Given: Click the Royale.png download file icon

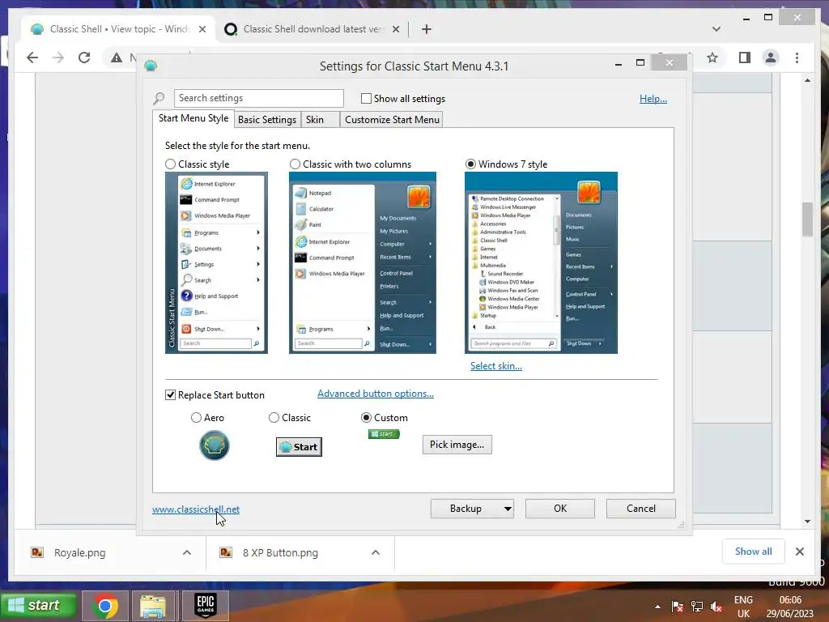Looking at the screenshot, I should click(x=37, y=552).
